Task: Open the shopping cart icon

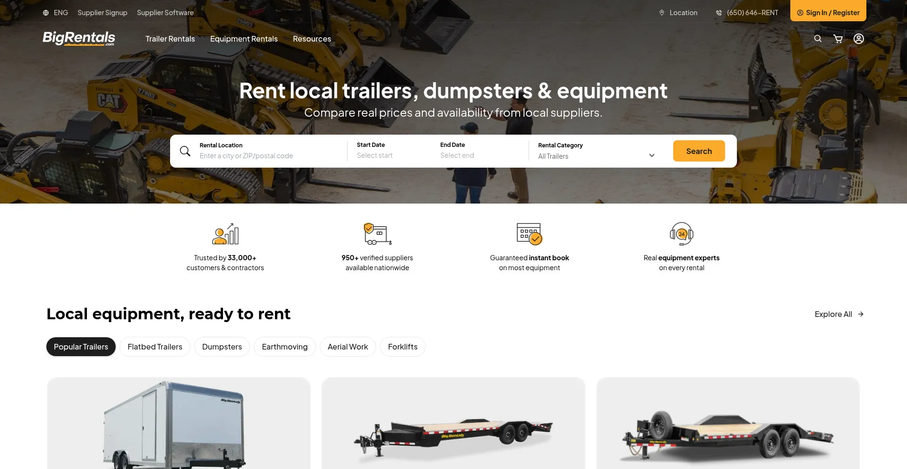Action: click(x=838, y=39)
